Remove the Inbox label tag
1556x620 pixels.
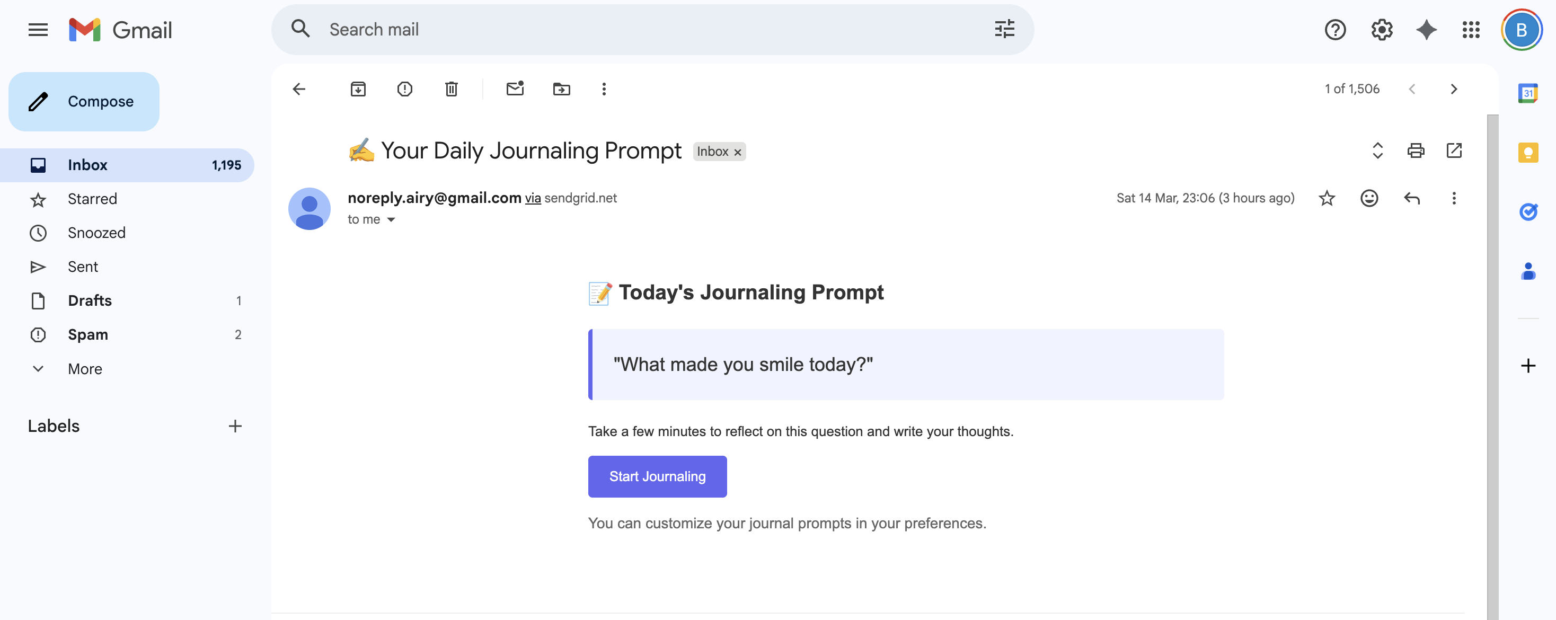pos(737,152)
